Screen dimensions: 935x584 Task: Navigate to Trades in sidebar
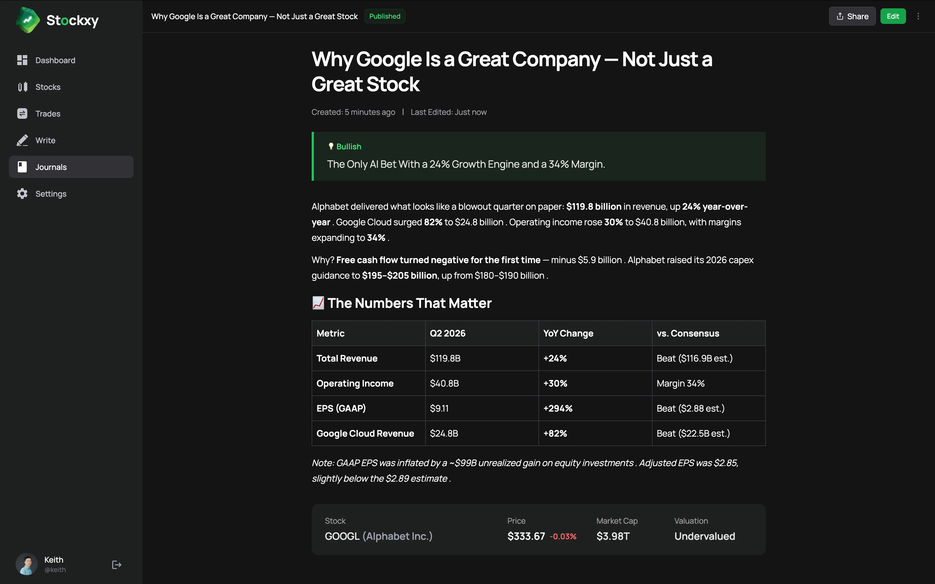71,113
